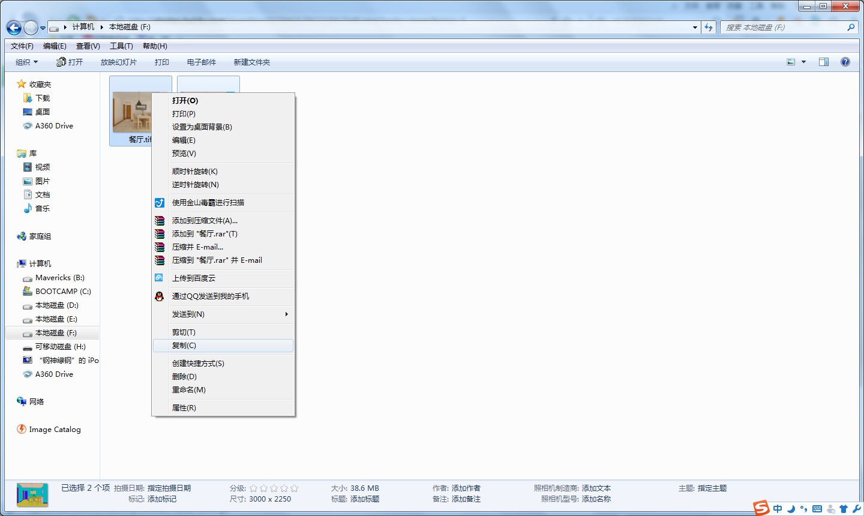
Task: Open the wrench settings icon on the IME bar
Action: (x=856, y=509)
